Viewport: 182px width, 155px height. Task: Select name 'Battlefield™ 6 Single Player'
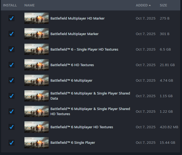click(x=73, y=143)
